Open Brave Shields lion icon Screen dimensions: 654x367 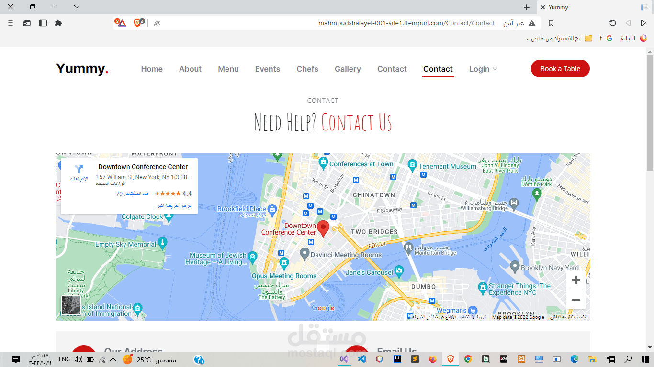[137, 23]
